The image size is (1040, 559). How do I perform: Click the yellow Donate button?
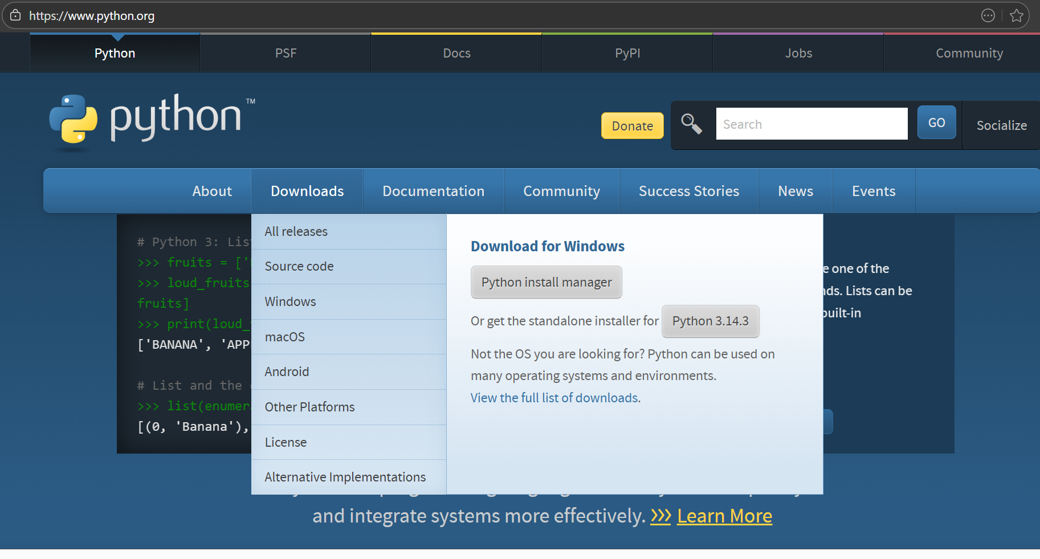click(632, 126)
